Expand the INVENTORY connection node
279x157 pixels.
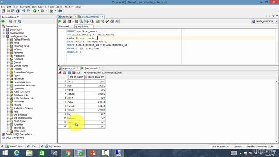tap(3, 30)
